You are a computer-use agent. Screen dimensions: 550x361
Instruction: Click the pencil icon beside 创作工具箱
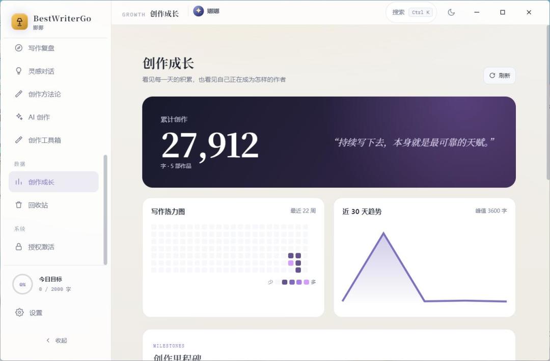pos(19,140)
